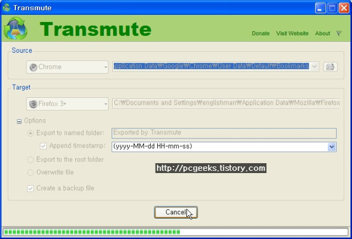Viewport: 352px width, 239px height.
Task: Open the timestamp format dropdown arrow
Action: 332,147
